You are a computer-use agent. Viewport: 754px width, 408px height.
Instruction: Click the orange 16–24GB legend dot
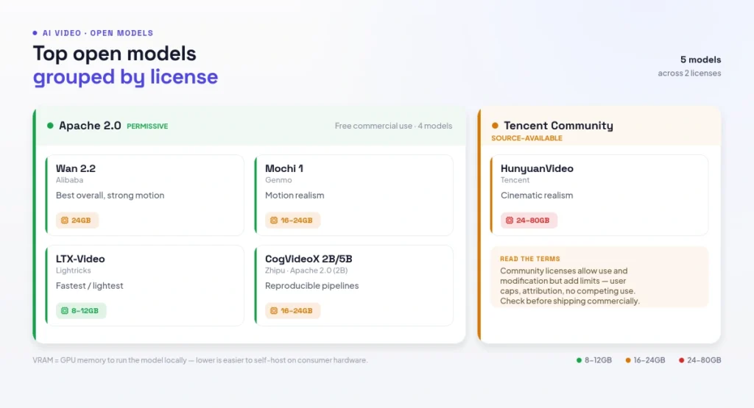click(x=628, y=360)
